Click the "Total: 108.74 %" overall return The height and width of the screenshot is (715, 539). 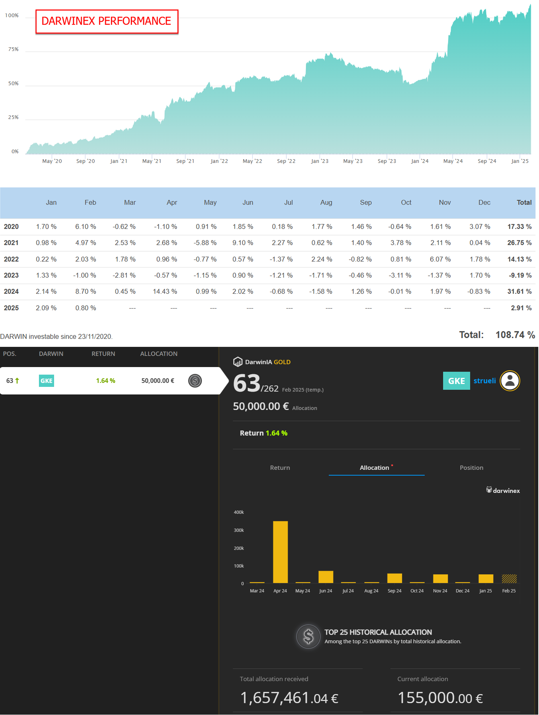point(497,335)
